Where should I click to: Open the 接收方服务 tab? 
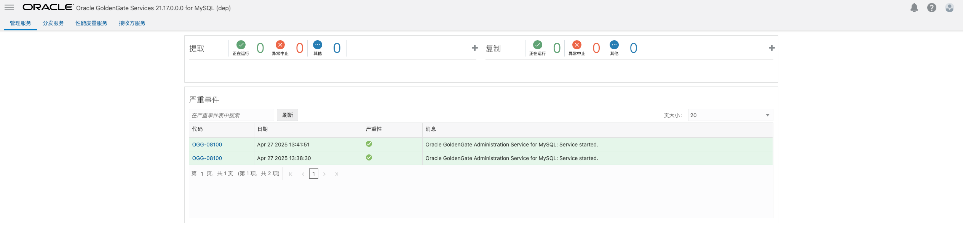(x=132, y=23)
